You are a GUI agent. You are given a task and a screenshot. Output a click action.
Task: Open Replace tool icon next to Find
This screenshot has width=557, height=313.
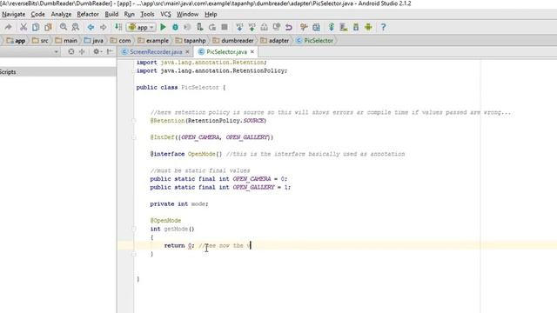(76, 27)
